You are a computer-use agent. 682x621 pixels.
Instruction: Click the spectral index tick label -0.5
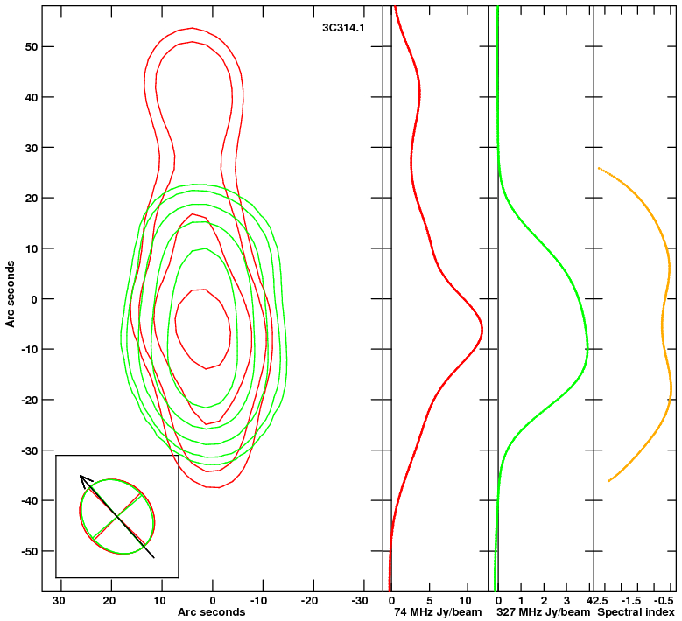pos(664,601)
